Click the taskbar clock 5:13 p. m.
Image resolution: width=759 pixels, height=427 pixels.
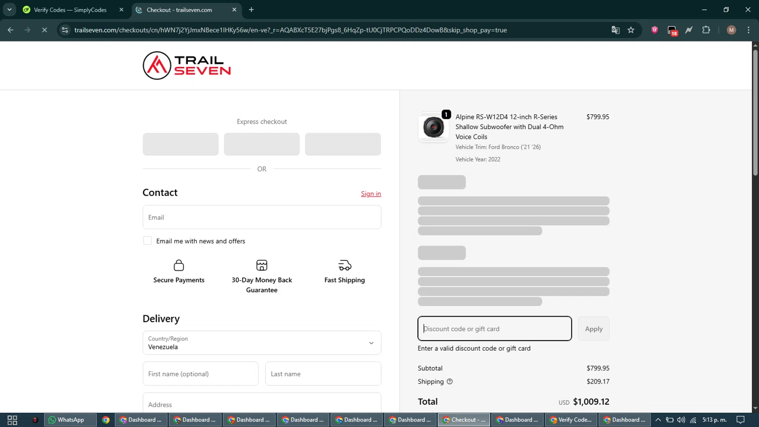click(714, 420)
